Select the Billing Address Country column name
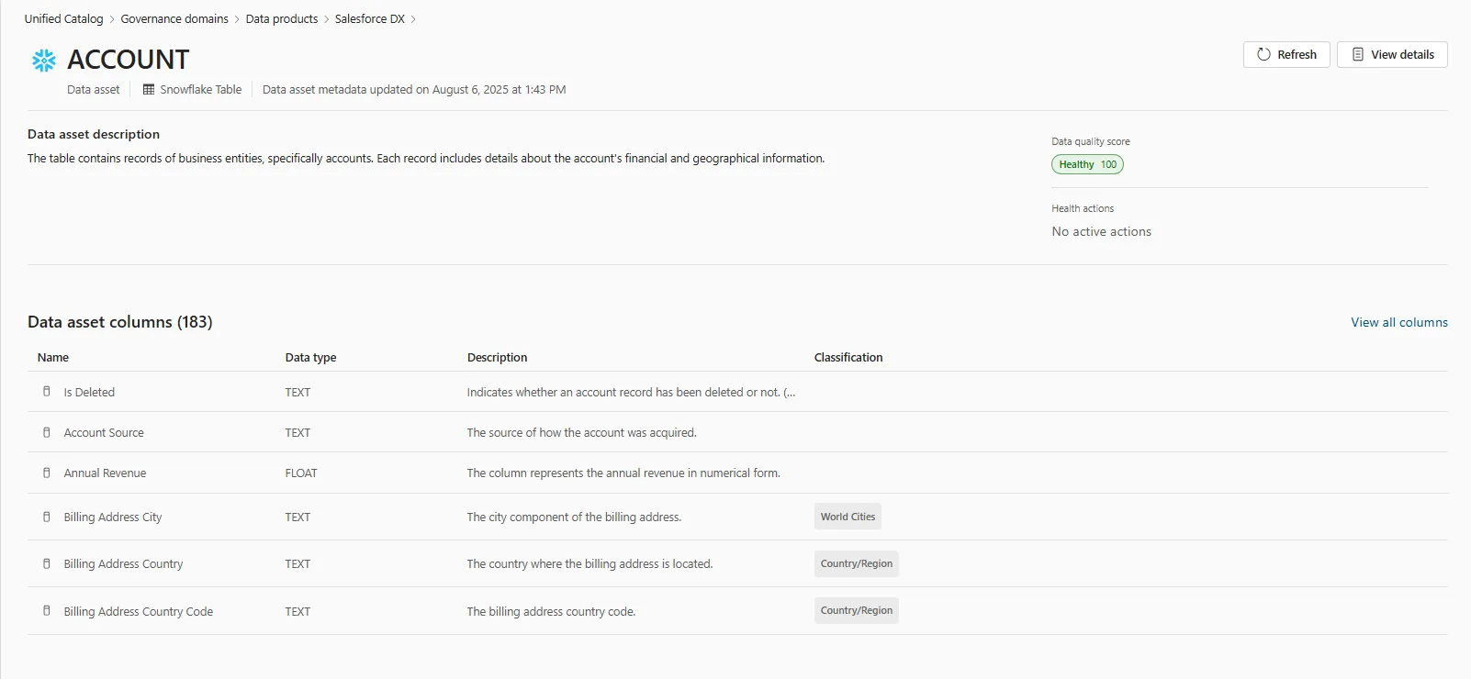The height and width of the screenshot is (679, 1471). pyautogui.click(x=123, y=563)
